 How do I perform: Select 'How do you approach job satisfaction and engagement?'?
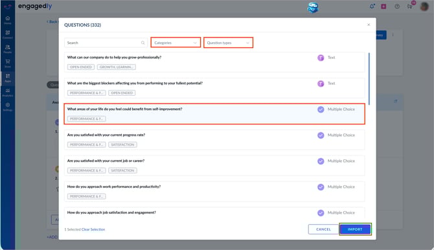pos(214,213)
